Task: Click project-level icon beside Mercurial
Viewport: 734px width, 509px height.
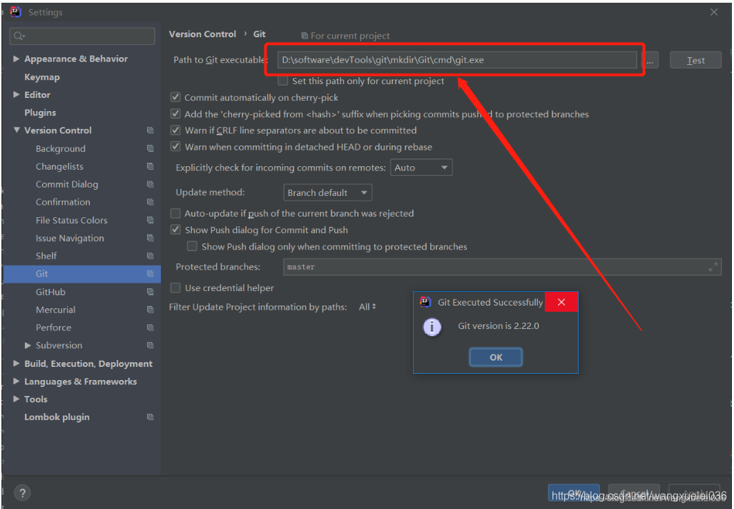Action: tap(150, 310)
